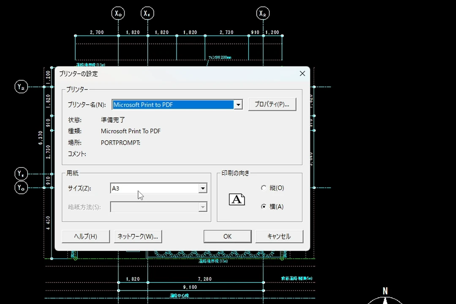Confirm with the OK button
The image size is (456, 304).
(228, 236)
